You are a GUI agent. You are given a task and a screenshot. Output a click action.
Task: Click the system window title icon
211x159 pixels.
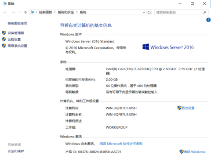pyautogui.click(x=4, y=4)
